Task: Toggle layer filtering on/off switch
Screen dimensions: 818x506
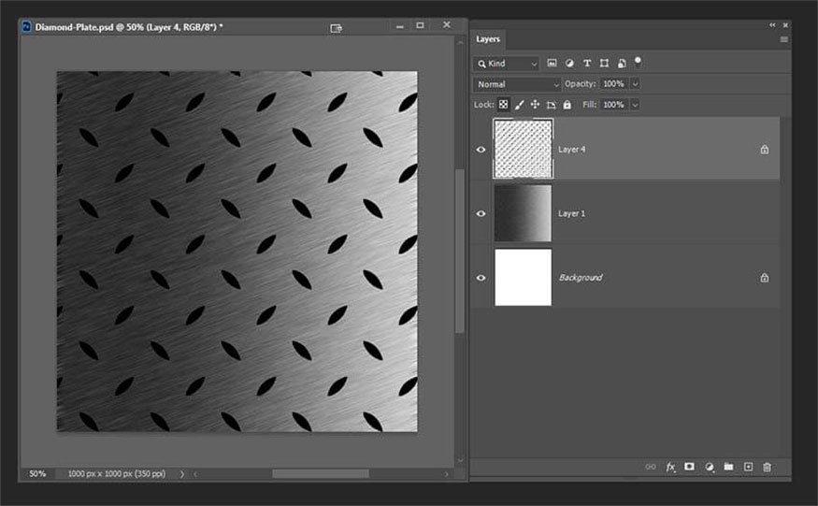Action: tap(638, 62)
